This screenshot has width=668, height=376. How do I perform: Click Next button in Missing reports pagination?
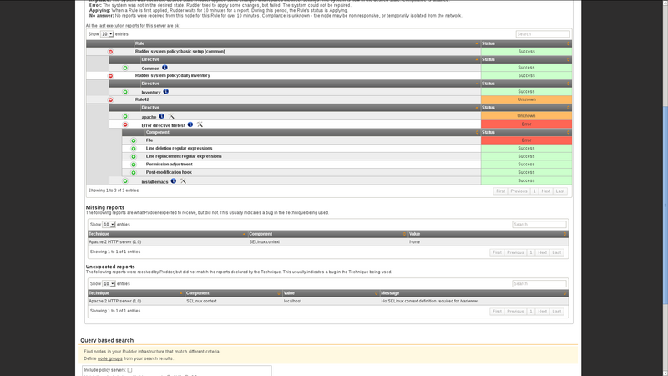(x=542, y=252)
